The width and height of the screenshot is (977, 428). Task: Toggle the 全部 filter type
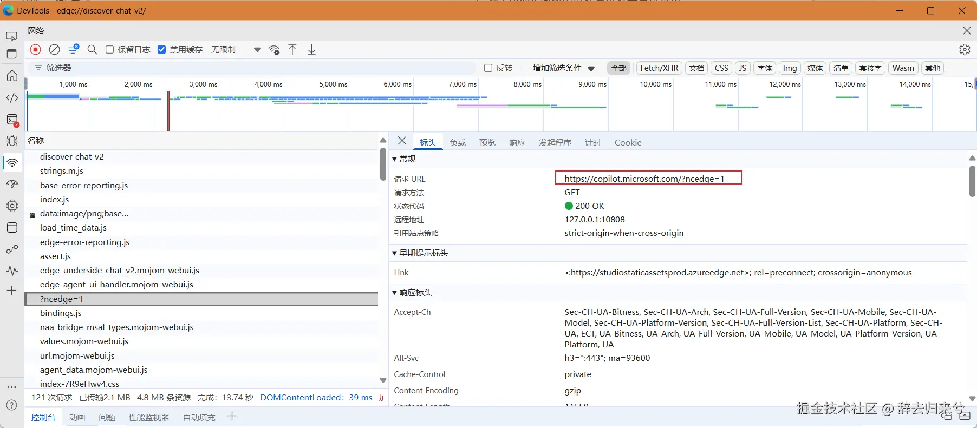[x=618, y=68]
